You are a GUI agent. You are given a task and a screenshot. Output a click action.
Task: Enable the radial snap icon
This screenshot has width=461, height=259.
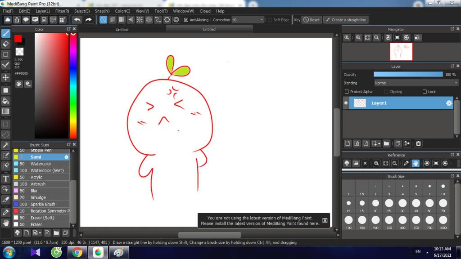[x=140, y=20]
